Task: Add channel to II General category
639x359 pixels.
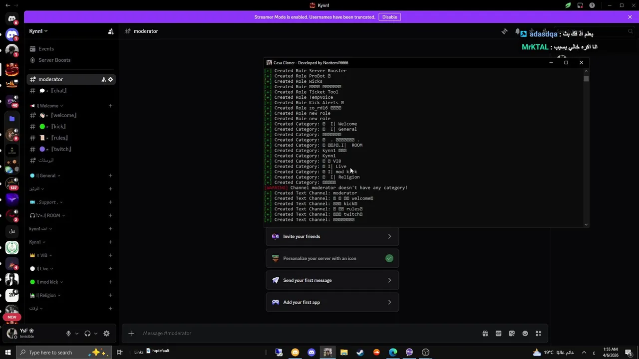Action: pos(110,176)
